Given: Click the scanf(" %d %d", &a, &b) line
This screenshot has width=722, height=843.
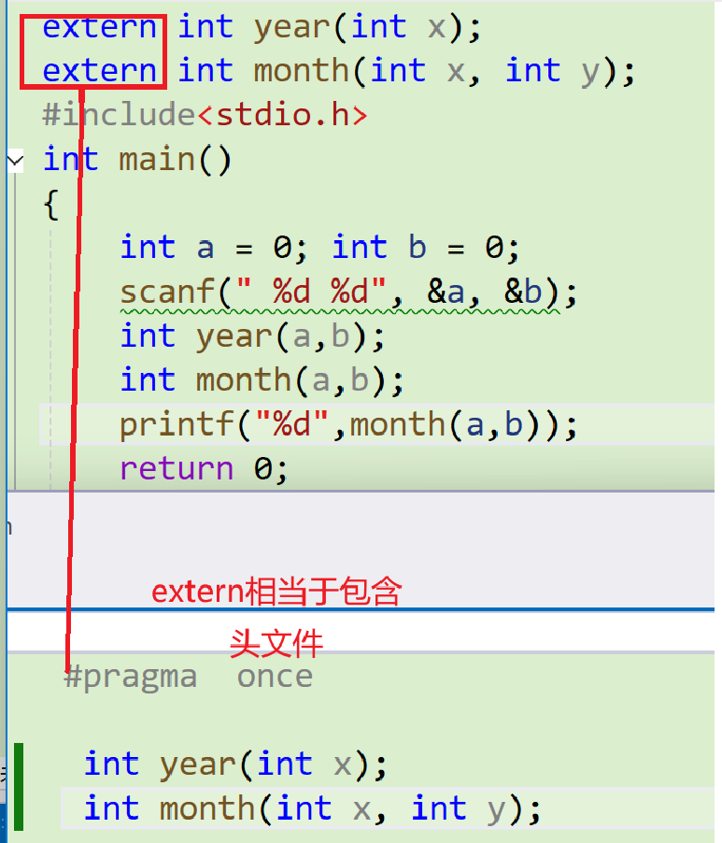Looking at the screenshot, I should (348, 293).
